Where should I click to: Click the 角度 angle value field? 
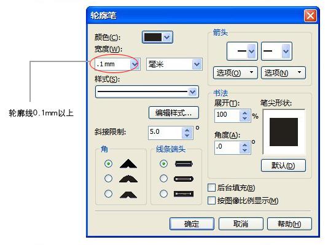227,147
